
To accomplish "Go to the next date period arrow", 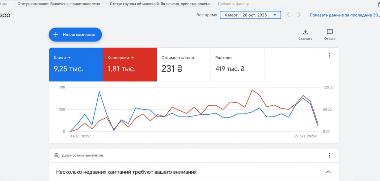I will 299,15.
